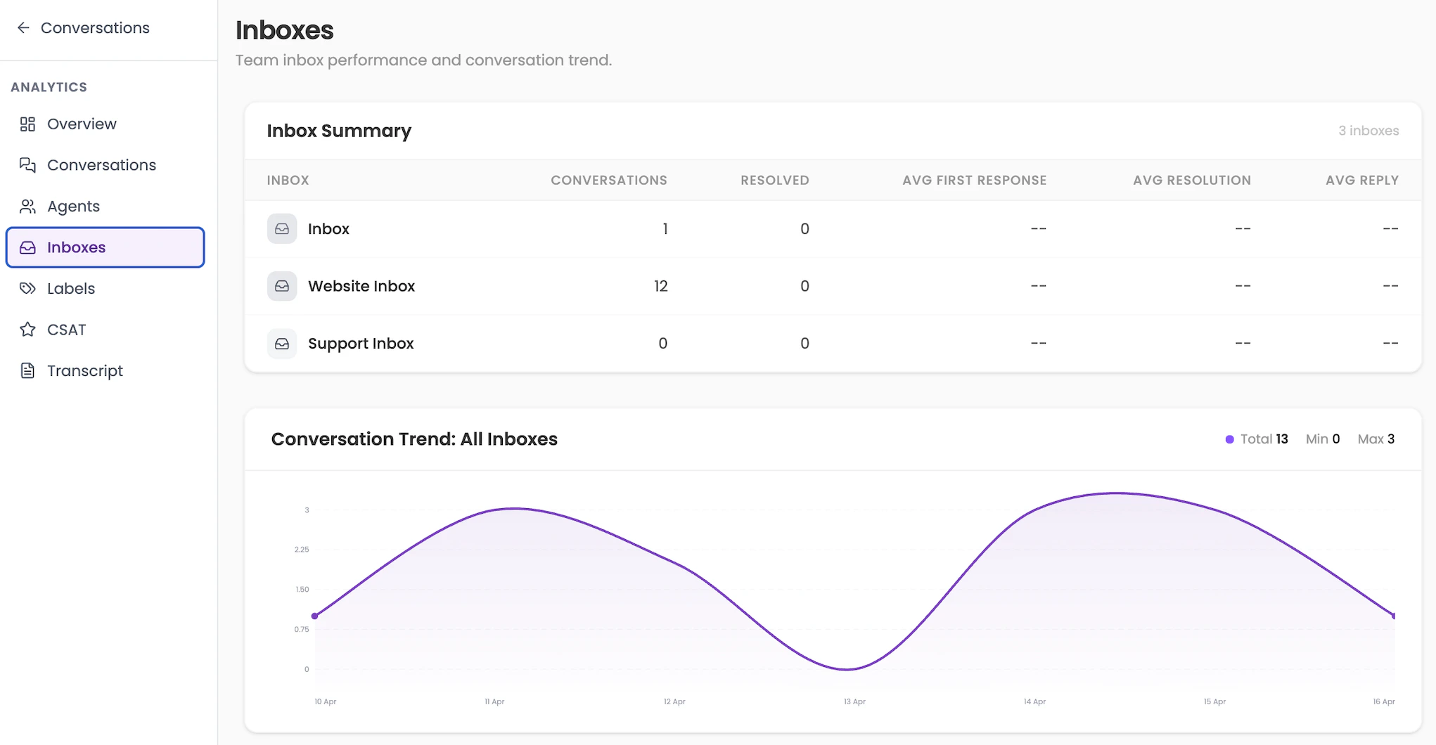The image size is (1436, 745).
Task: Click the CSAT star icon
Action: coord(27,329)
